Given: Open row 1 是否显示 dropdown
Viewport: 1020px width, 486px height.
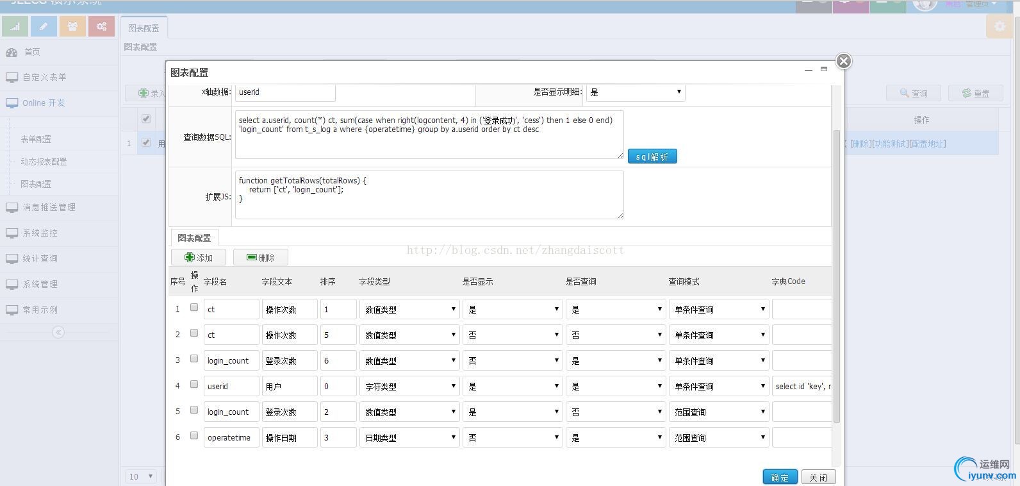Looking at the screenshot, I should (513, 309).
